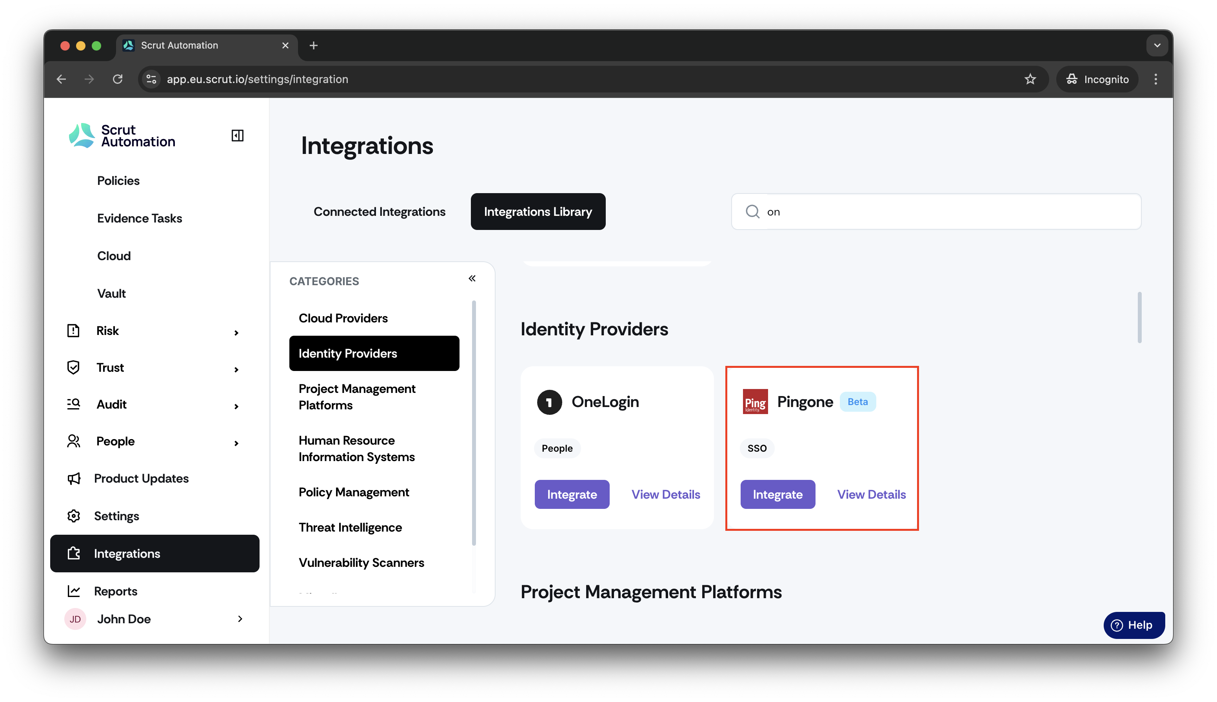The image size is (1217, 702).
Task: Focus the integrations search field
Action: [935, 212]
